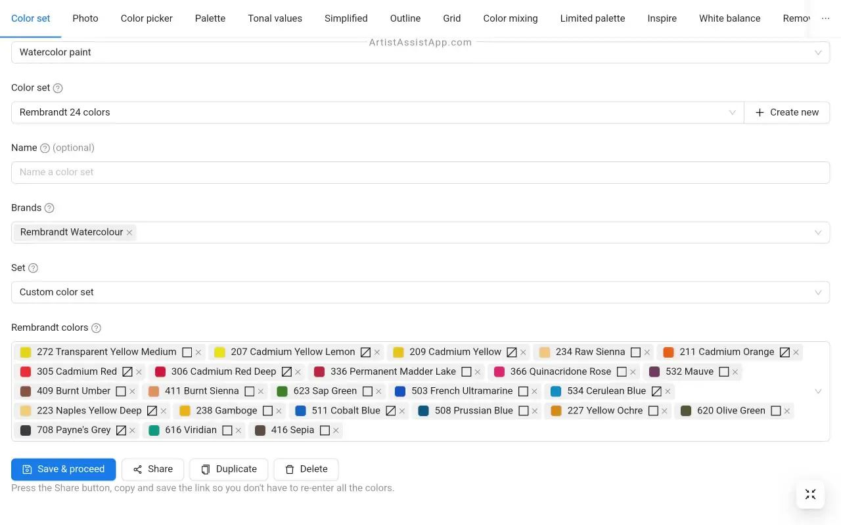Click help icon next to Rembrandt colors label
Screen dimensions: 841x525
(96, 328)
